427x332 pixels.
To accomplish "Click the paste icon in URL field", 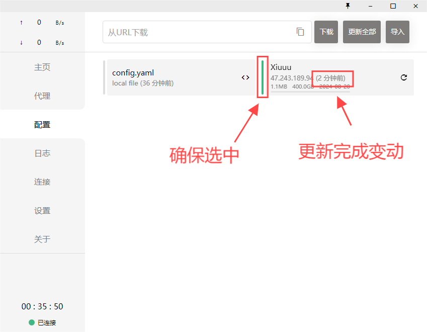I will coord(300,32).
